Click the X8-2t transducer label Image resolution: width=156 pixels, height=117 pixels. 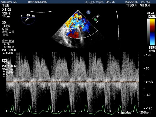coord(6,10)
